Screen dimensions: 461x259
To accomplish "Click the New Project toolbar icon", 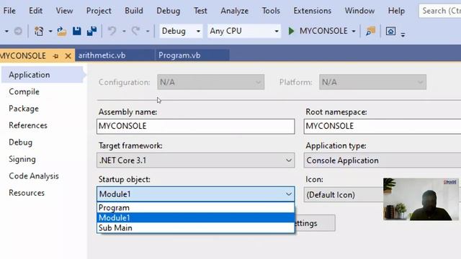I will pyautogui.click(x=39, y=31).
